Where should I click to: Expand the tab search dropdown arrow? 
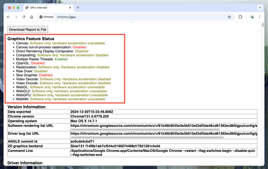pos(260,8)
